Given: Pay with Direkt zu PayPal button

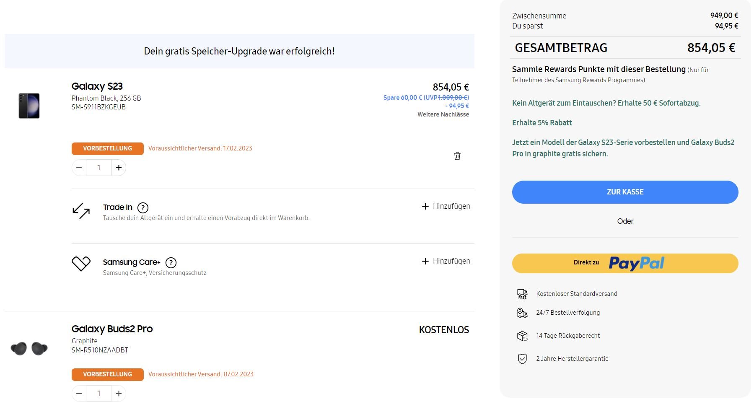Looking at the screenshot, I should (x=625, y=263).
